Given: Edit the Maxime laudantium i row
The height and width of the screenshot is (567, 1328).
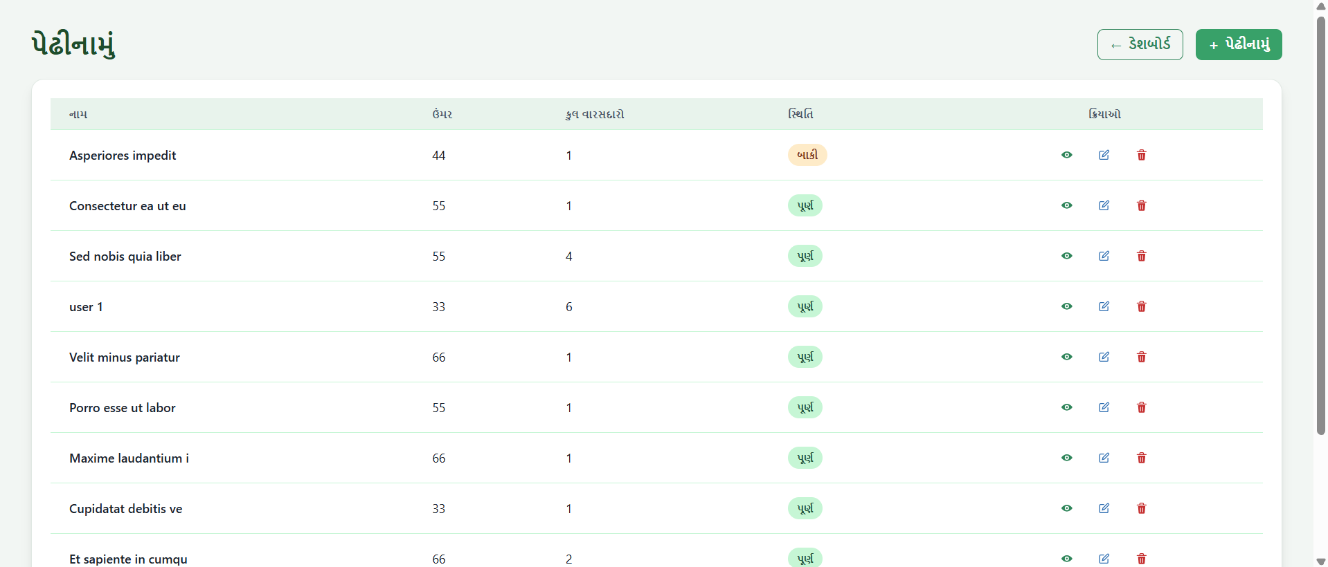Looking at the screenshot, I should pos(1104,458).
